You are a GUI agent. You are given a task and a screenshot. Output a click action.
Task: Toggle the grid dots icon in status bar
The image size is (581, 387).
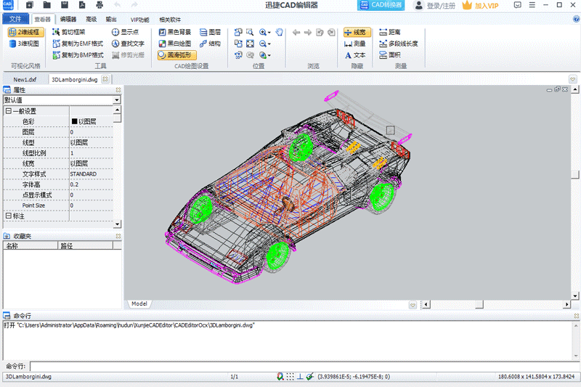[x=290, y=377]
